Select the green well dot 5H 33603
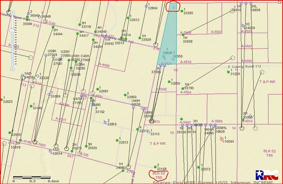The image size is (283, 184). pos(86,146)
